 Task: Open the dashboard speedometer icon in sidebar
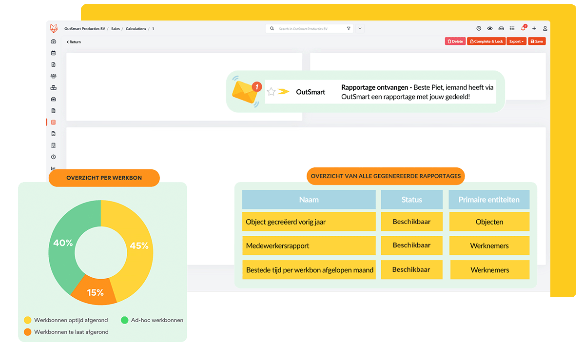coord(54,41)
